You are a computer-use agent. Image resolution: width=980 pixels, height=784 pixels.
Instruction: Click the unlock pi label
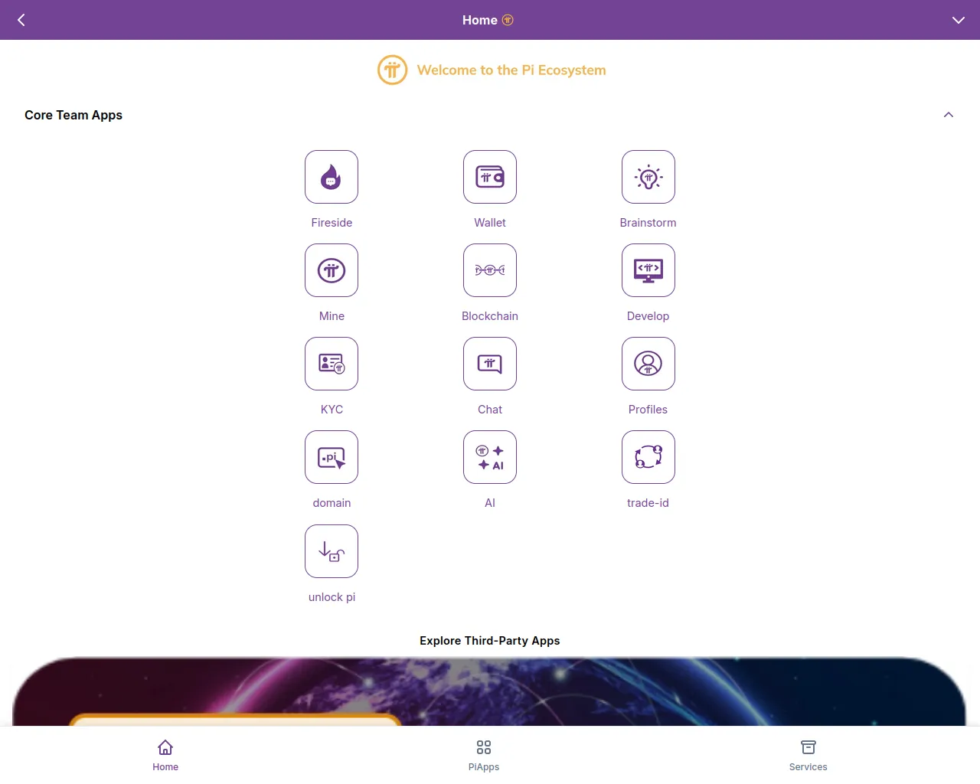click(332, 597)
